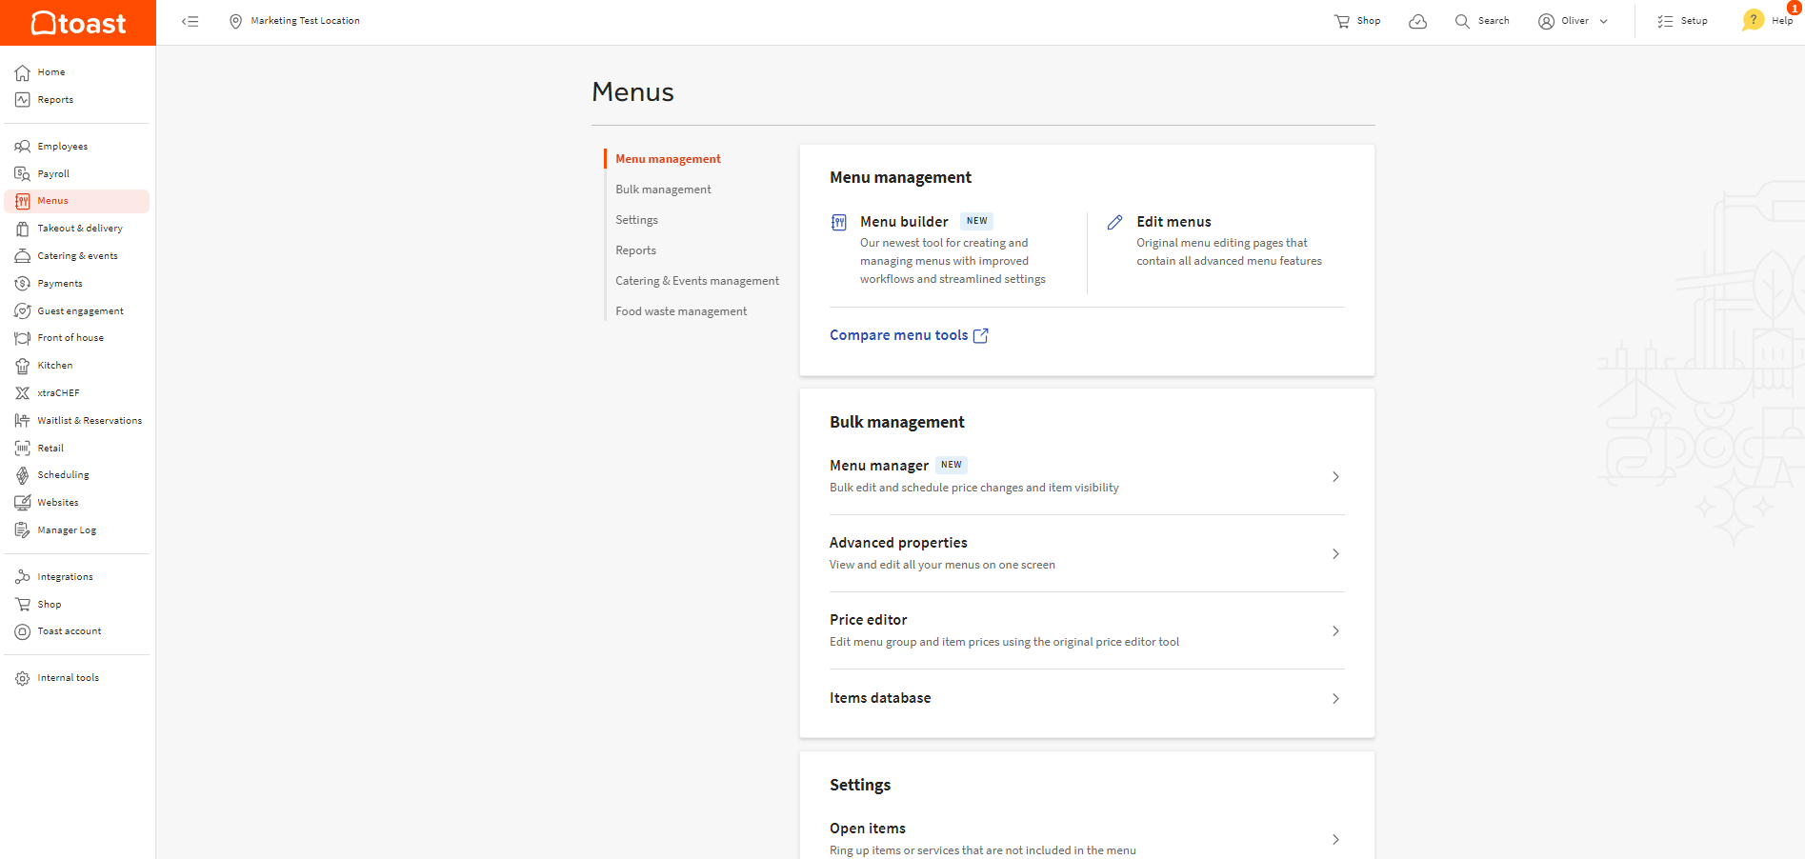Expand Open items row chevron
Image resolution: width=1805 pixels, height=859 pixels.
click(x=1335, y=840)
